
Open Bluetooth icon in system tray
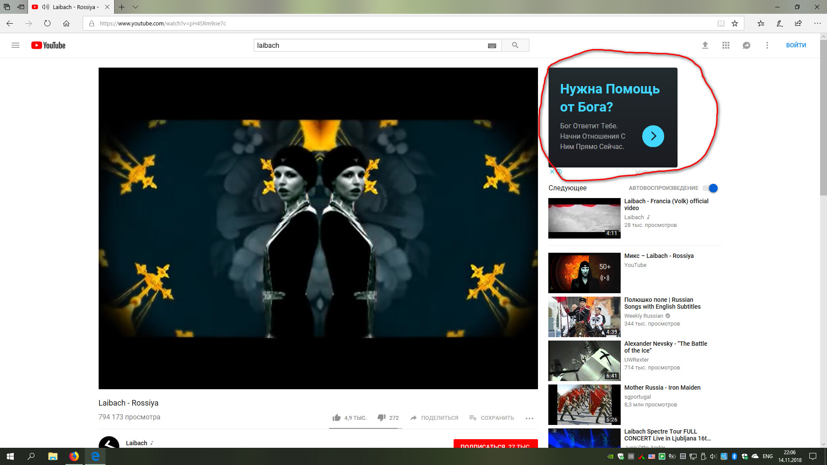pyautogui.click(x=734, y=456)
